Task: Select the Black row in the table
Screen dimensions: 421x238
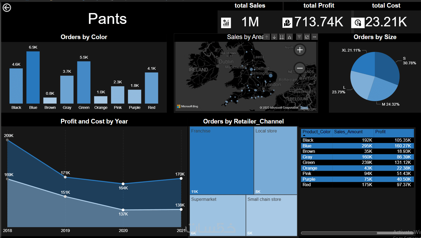Action: (357, 140)
